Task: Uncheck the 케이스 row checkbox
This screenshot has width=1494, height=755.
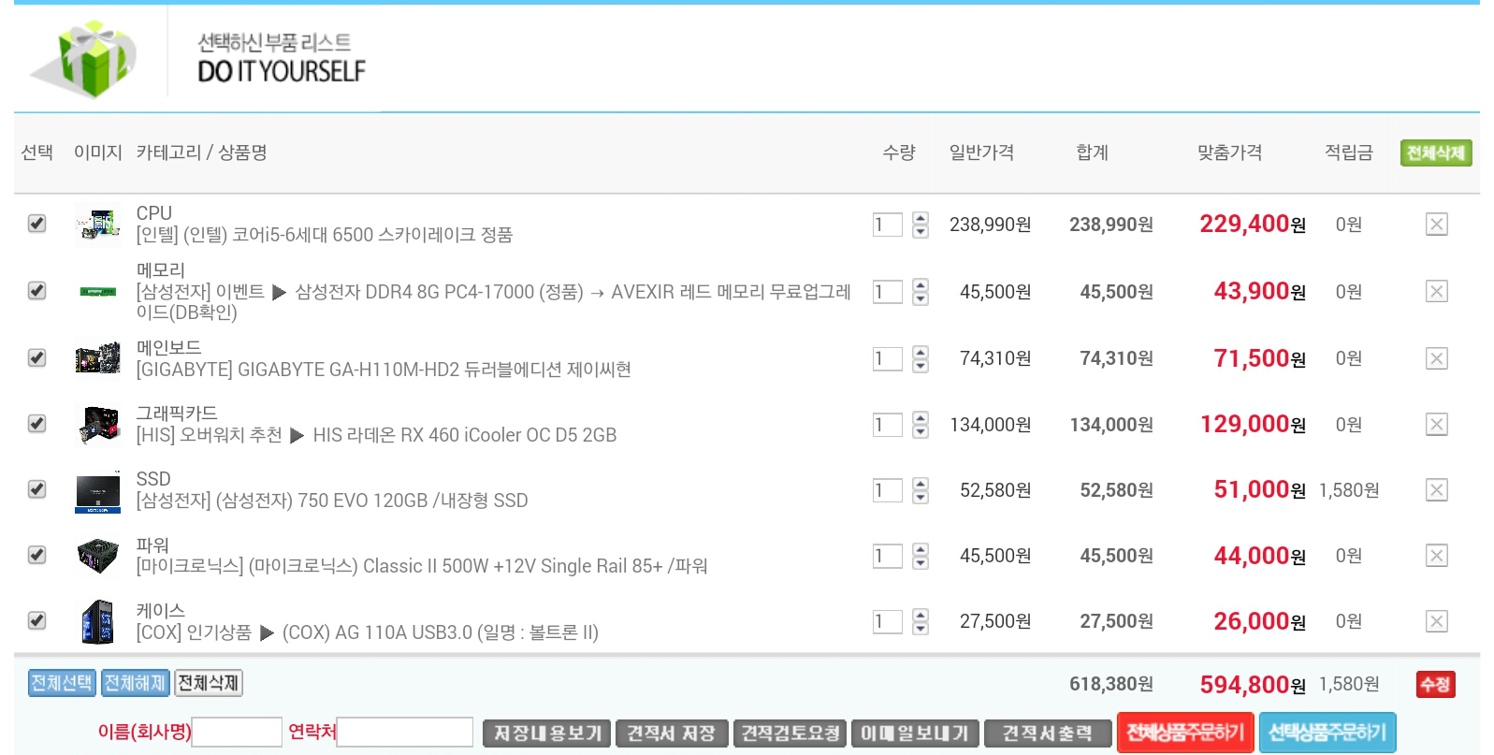Action: [x=36, y=620]
